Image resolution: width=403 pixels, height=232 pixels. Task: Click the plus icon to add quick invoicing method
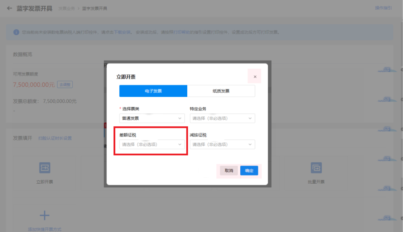coord(44,215)
